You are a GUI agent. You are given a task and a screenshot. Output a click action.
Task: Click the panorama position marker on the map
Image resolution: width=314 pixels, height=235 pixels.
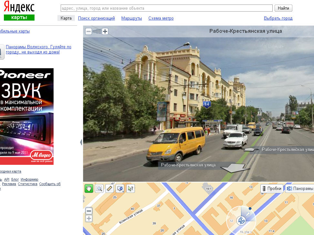click(241, 221)
